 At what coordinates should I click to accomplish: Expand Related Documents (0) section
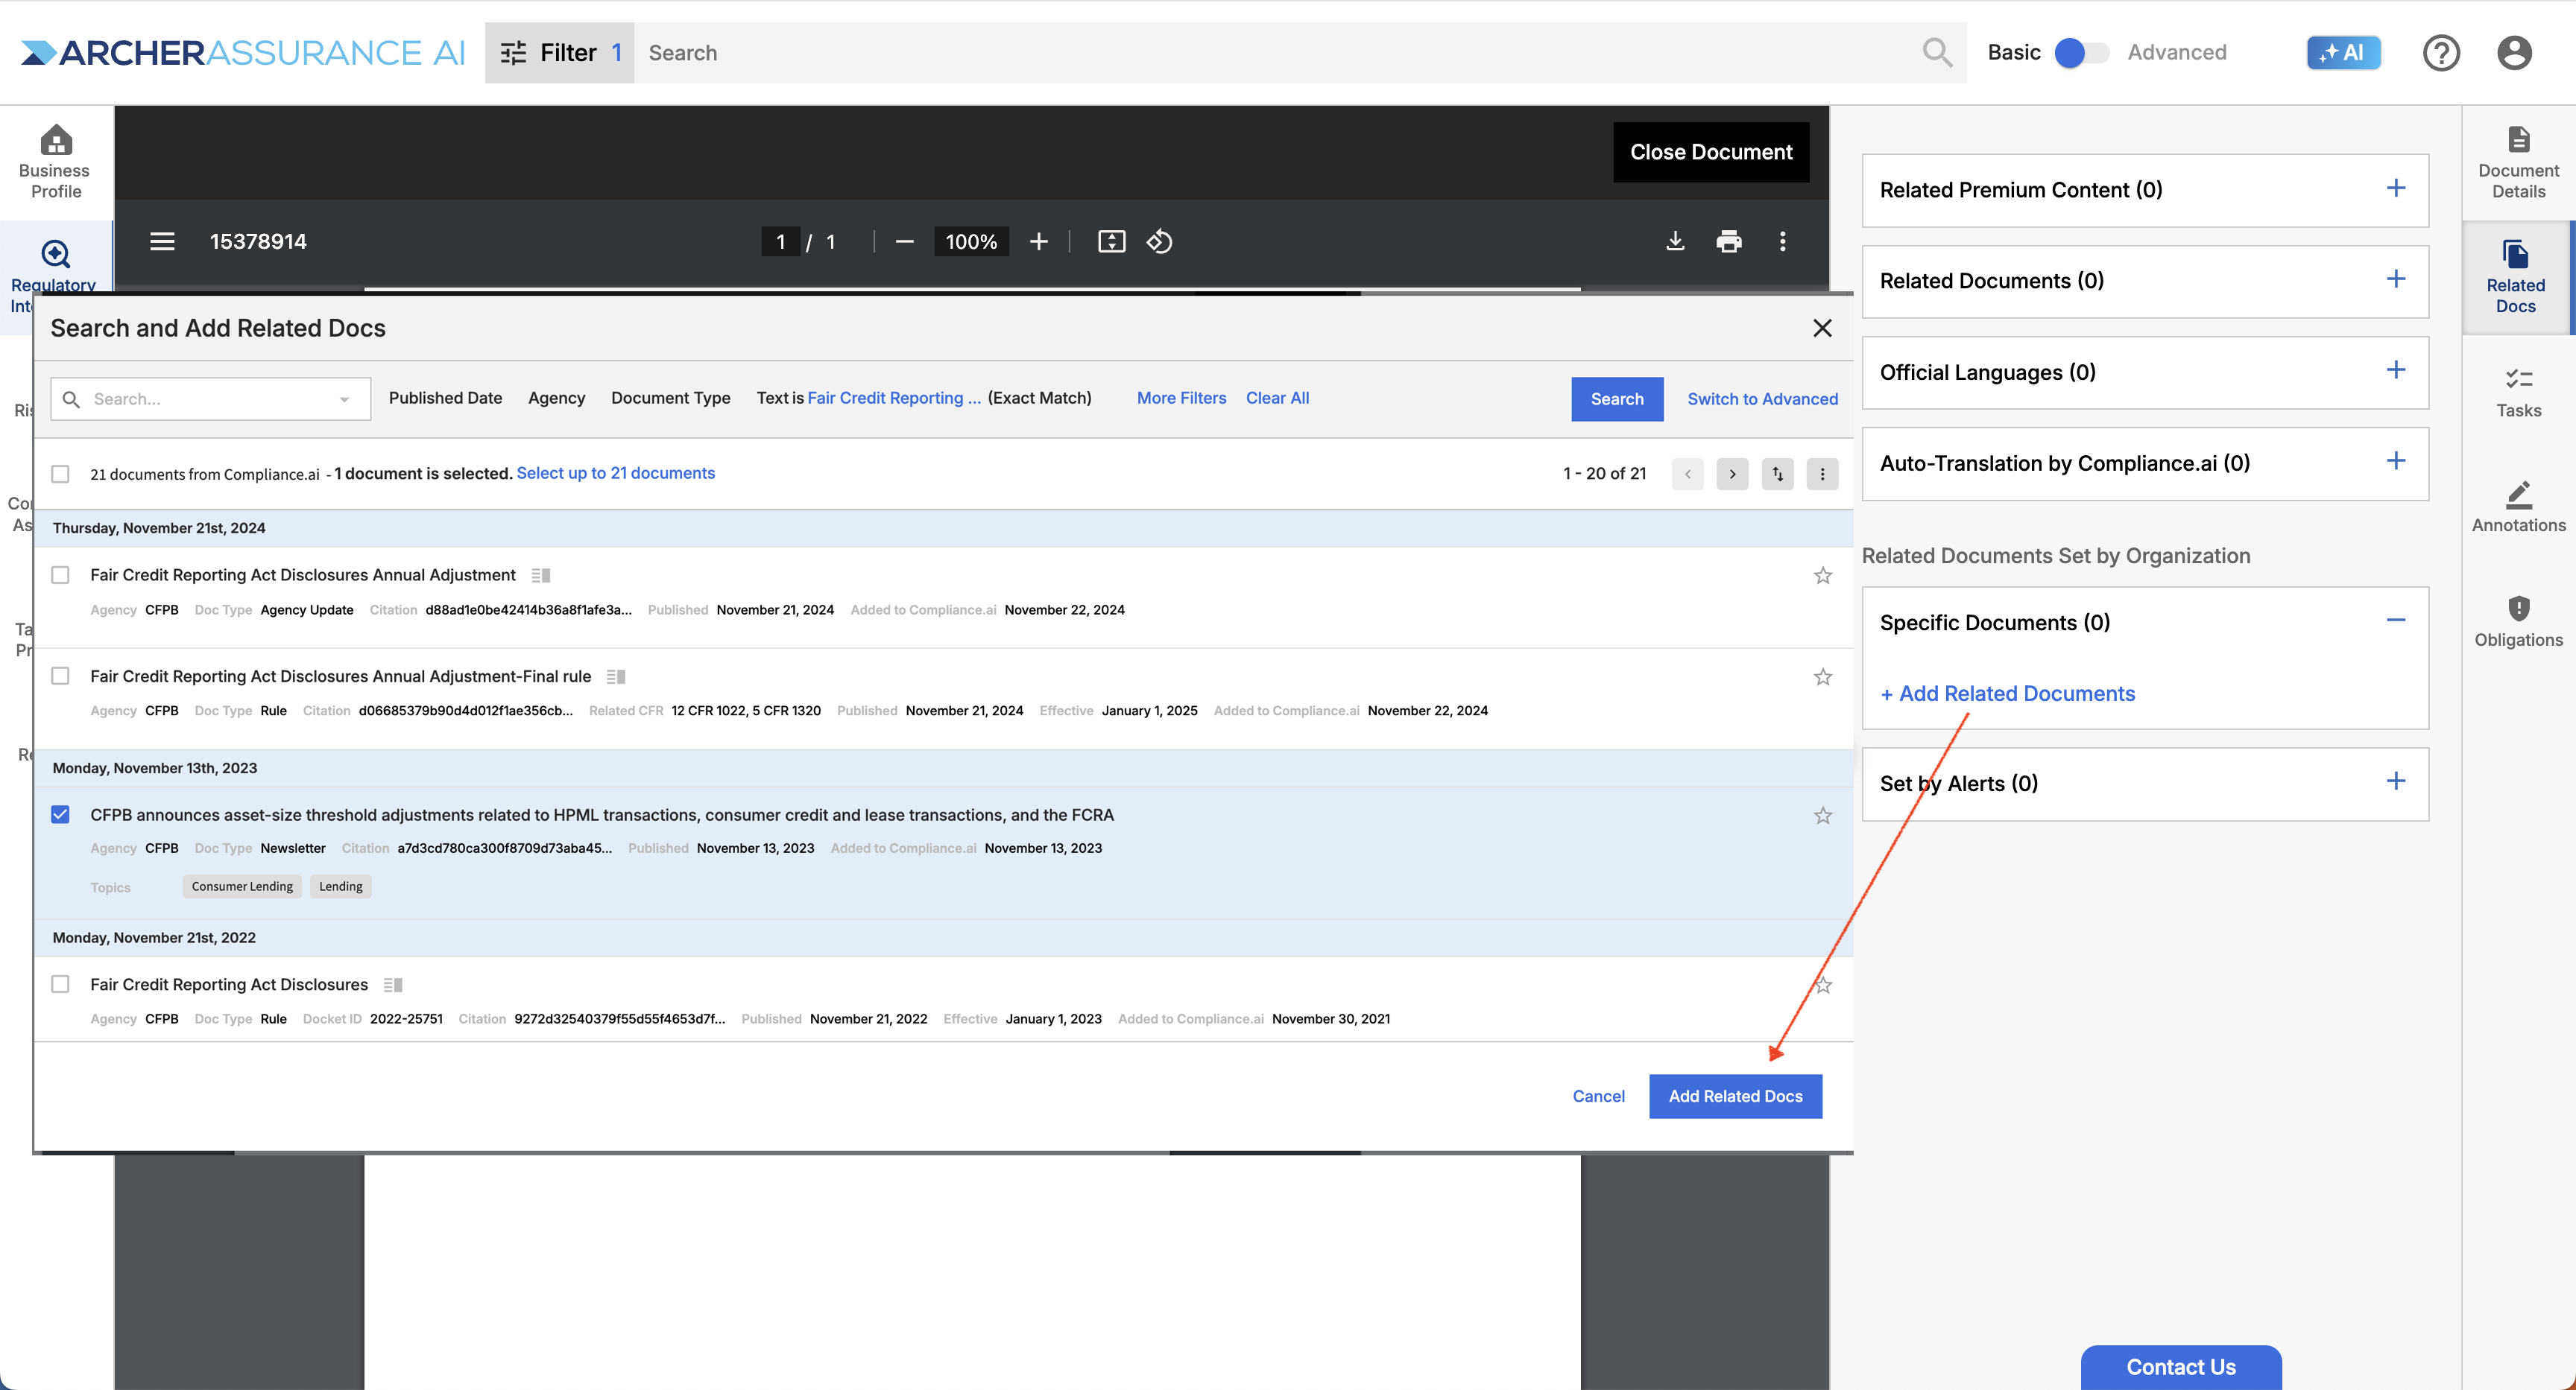[x=2395, y=280]
